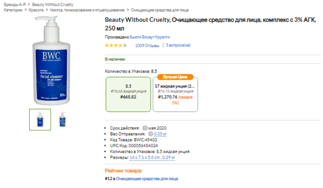Screen dimensions: 323x188
Task: View the 1009 Отзывы reviews link
Action: point(147,45)
